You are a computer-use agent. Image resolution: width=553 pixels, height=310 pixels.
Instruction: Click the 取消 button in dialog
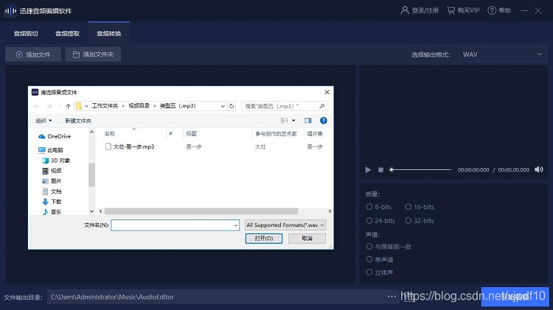pyautogui.click(x=307, y=239)
